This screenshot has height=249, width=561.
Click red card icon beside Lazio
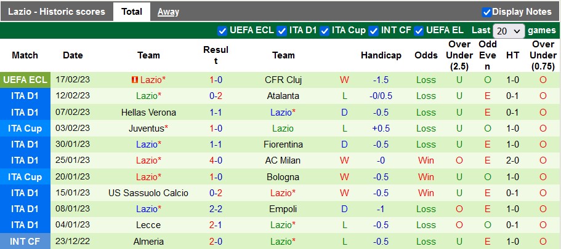pos(135,80)
